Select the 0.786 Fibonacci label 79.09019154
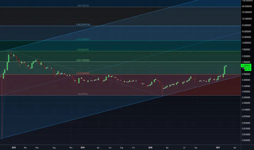This screenshot has width=254, height=150. coord(83,25)
